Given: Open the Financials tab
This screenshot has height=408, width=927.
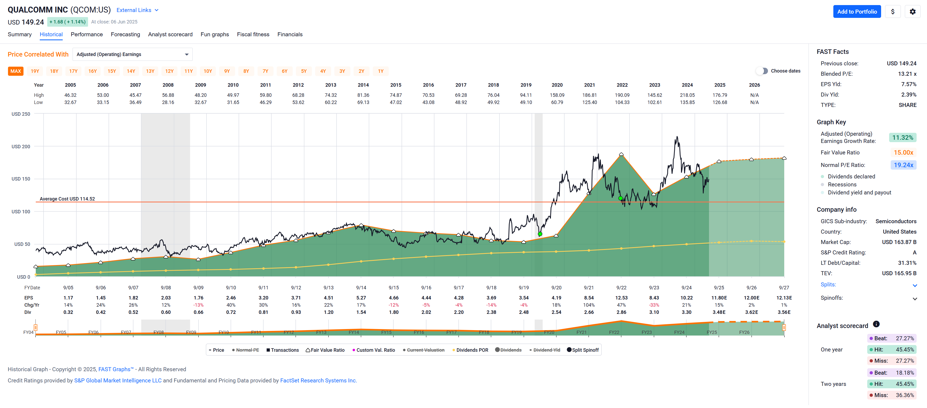Looking at the screenshot, I should (290, 34).
